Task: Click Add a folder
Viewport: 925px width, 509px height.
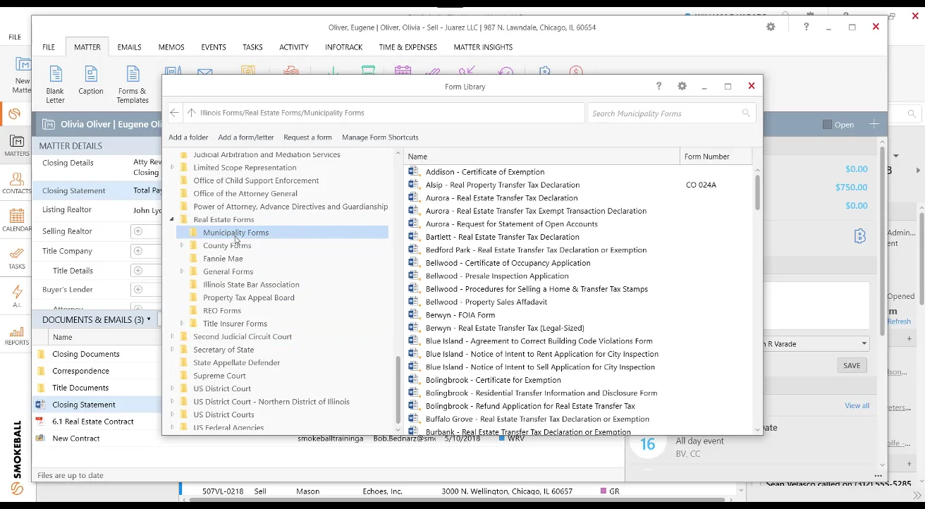Action: pos(188,137)
